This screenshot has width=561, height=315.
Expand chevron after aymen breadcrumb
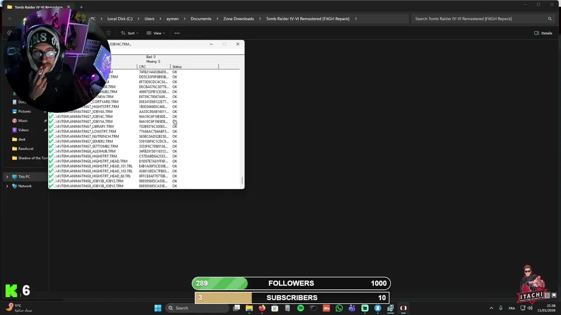[185, 19]
